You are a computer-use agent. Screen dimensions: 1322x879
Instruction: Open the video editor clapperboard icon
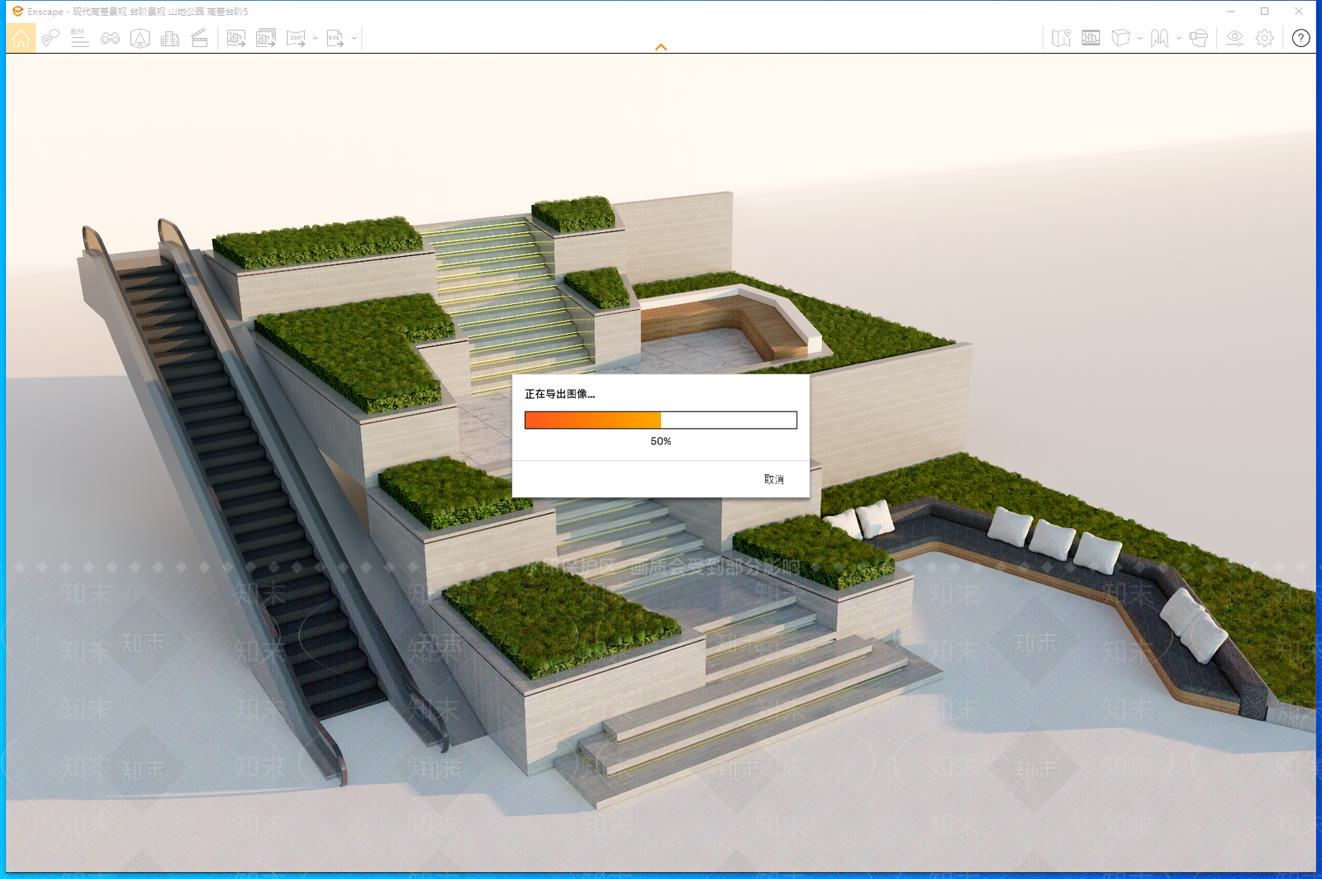click(x=199, y=38)
